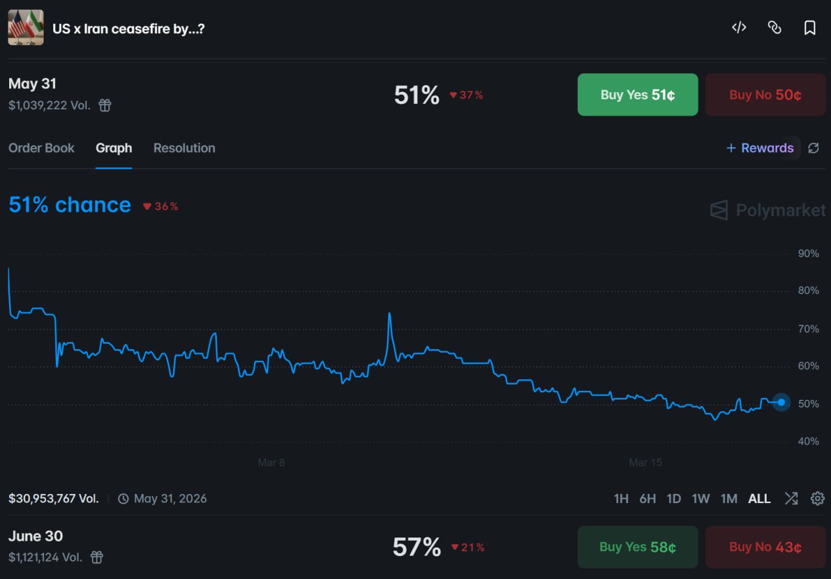Bookmark this market

click(x=810, y=27)
